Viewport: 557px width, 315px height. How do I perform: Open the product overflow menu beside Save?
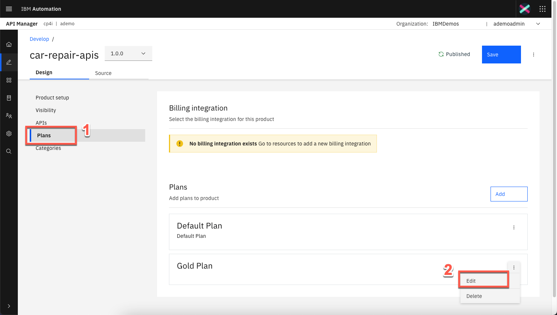click(x=534, y=55)
